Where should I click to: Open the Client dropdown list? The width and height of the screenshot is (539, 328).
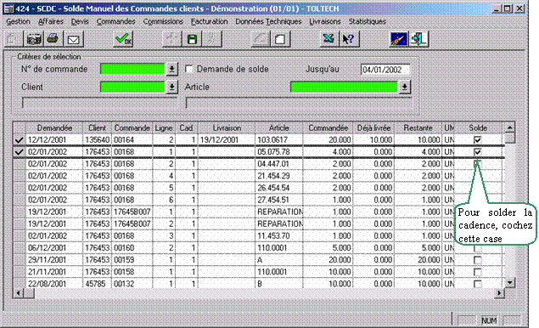pos(171,87)
